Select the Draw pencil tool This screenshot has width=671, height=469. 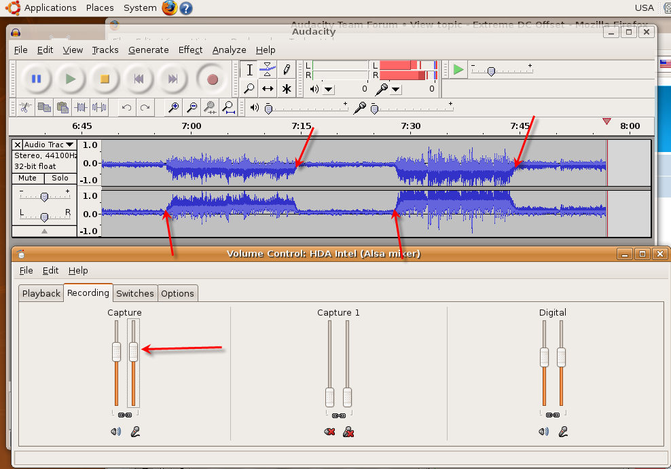point(287,70)
